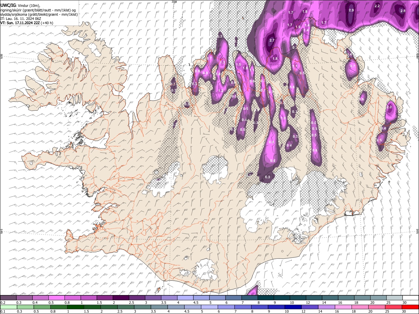Click the 'UWC/IG: Vindur (10m)' title text
The width and height of the screenshot is (419, 314).
pyautogui.click(x=20, y=6)
